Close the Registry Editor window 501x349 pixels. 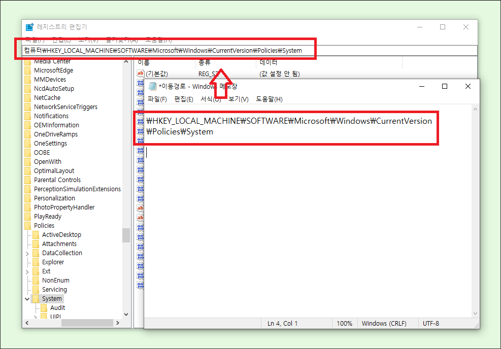click(x=466, y=27)
